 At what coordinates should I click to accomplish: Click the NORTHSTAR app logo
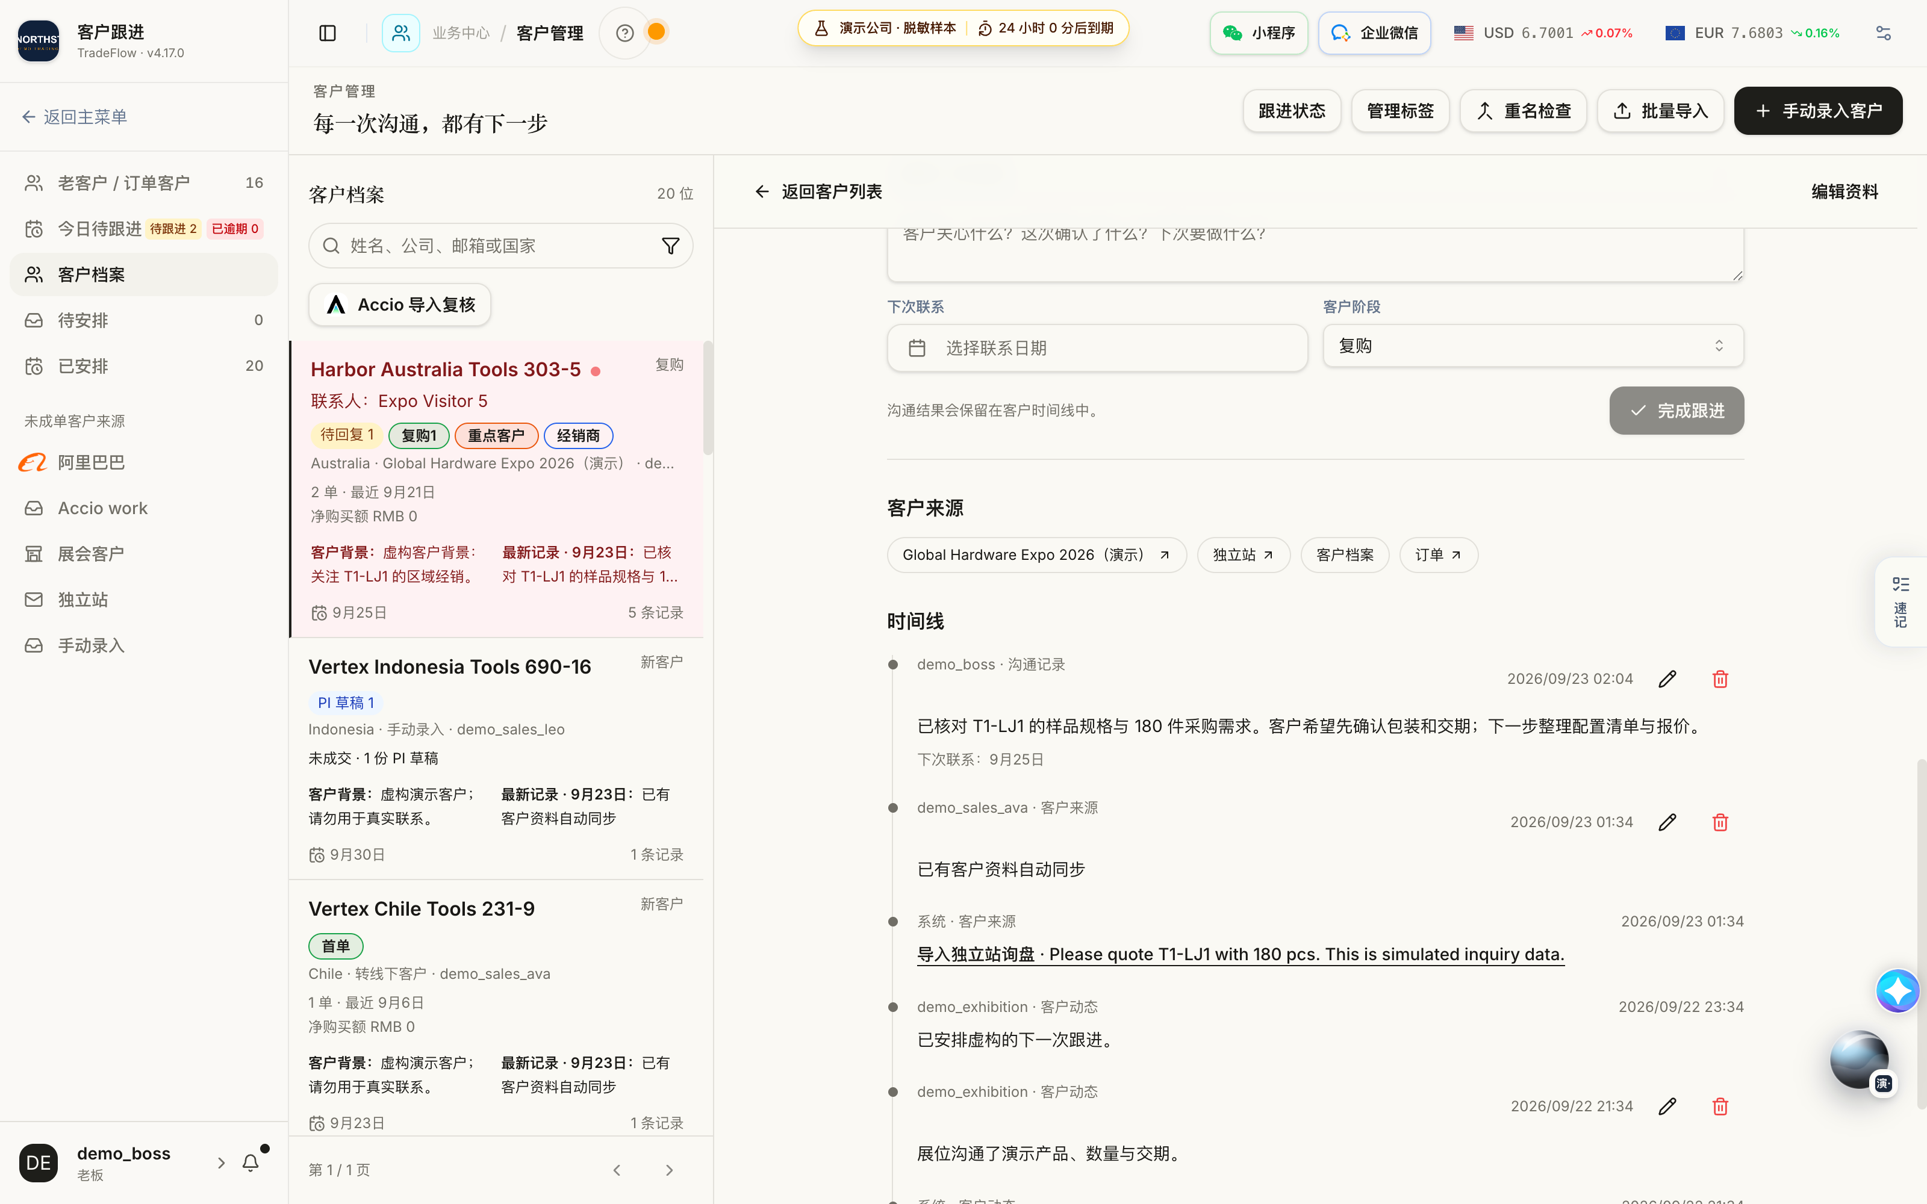pyautogui.click(x=38, y=40)
